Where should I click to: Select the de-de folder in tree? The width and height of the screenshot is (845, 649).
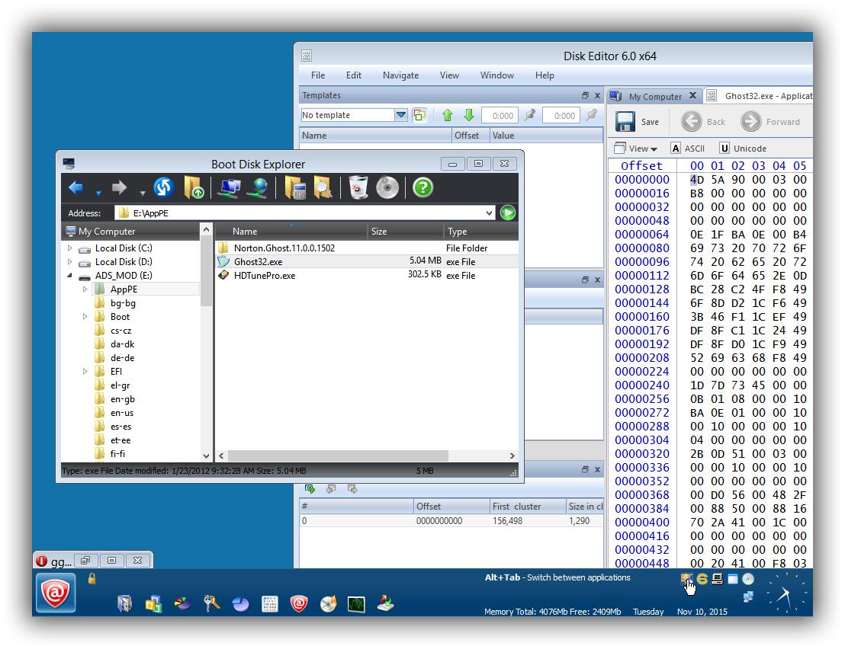tap(122, 359)
